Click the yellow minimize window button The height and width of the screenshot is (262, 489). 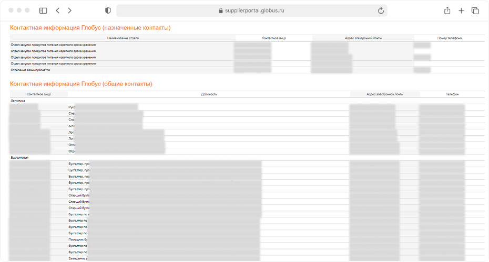19,10
